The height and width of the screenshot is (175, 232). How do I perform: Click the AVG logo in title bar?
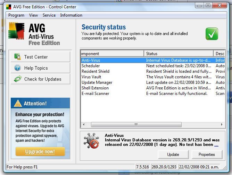[9, 7]
